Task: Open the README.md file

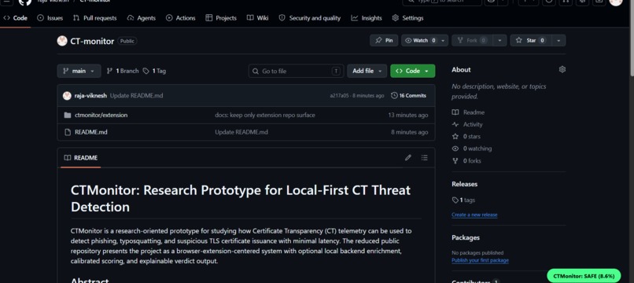Action: (x=91, y=132)
